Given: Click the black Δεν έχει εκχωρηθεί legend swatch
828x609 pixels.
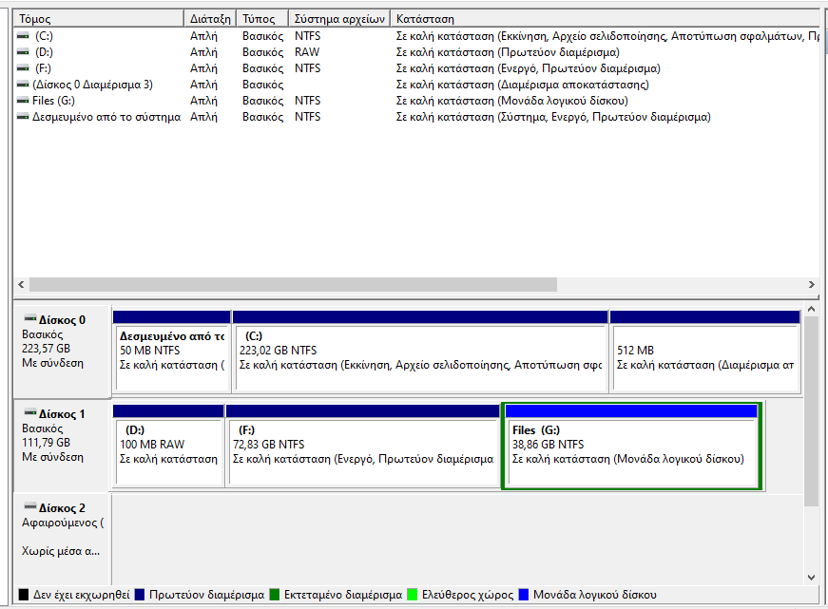Looking at the screenshot, I should 23,595.
